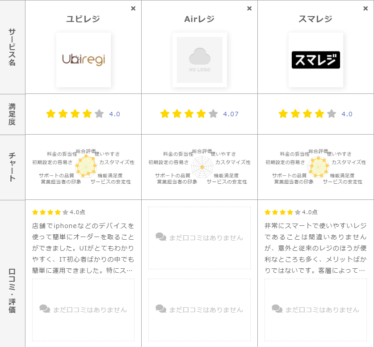The width and height of the screenshot is (374, 347).
Task: Click the ユビレジ radar chart
Action: click(86, 166)
